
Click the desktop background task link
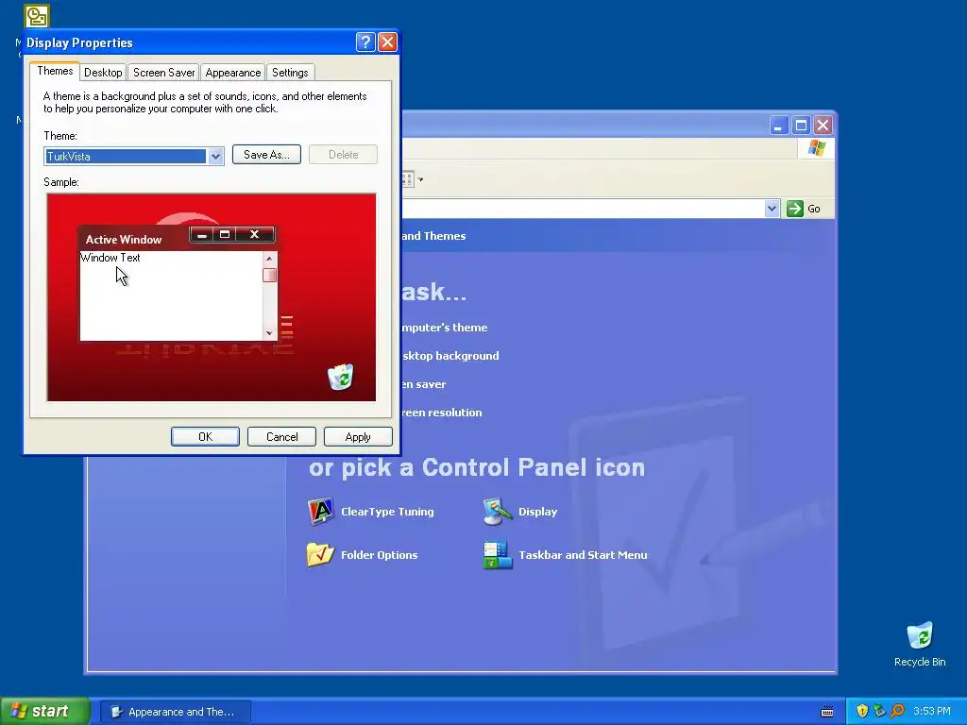click(x=450, y=356)
